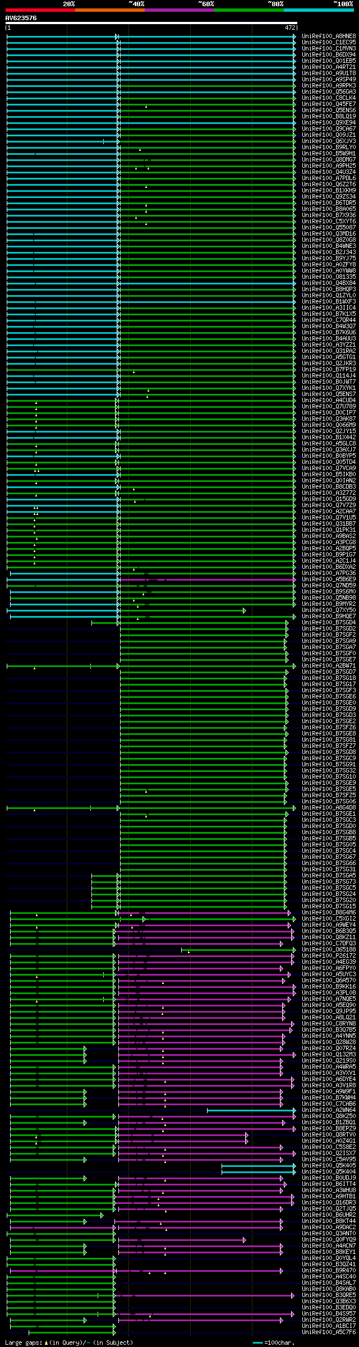Screen dimensions: 359x1347
Task: Click the UniRef100_B7SGB8 hit label
Action: tap(329, 832)
